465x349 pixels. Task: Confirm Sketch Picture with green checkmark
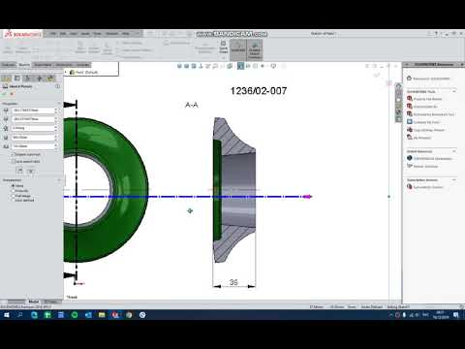point(5,94)
